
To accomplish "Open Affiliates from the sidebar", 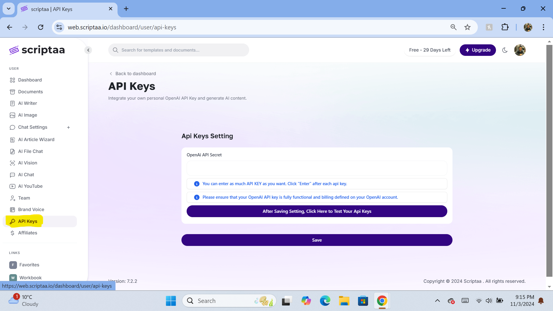I will 27,233.
